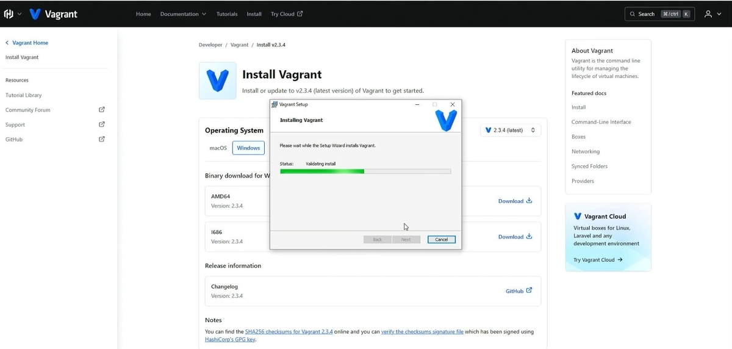This screenshot has width=732, height=349.
Task: Click Try Vagrant Cloud link
Action: click(598, 260)
